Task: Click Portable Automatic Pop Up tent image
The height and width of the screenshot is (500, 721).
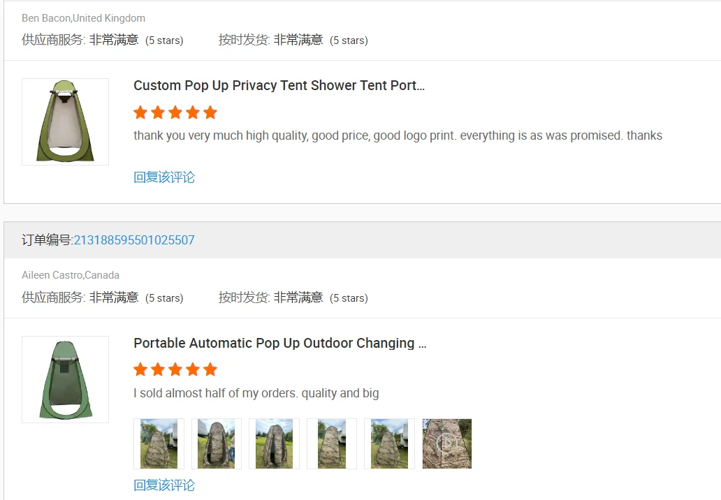Action: point(65,379)
